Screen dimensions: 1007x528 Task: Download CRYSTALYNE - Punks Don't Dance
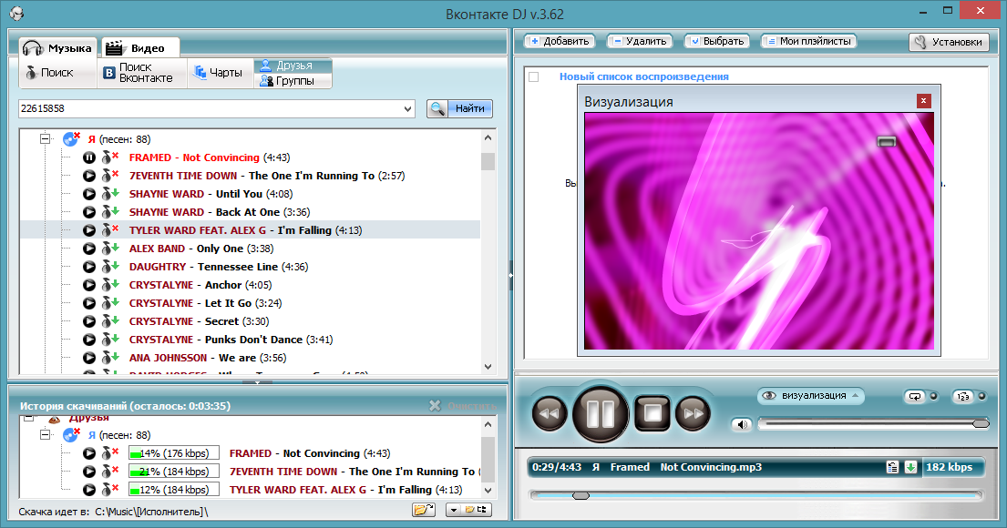click(x=110, y=340)
